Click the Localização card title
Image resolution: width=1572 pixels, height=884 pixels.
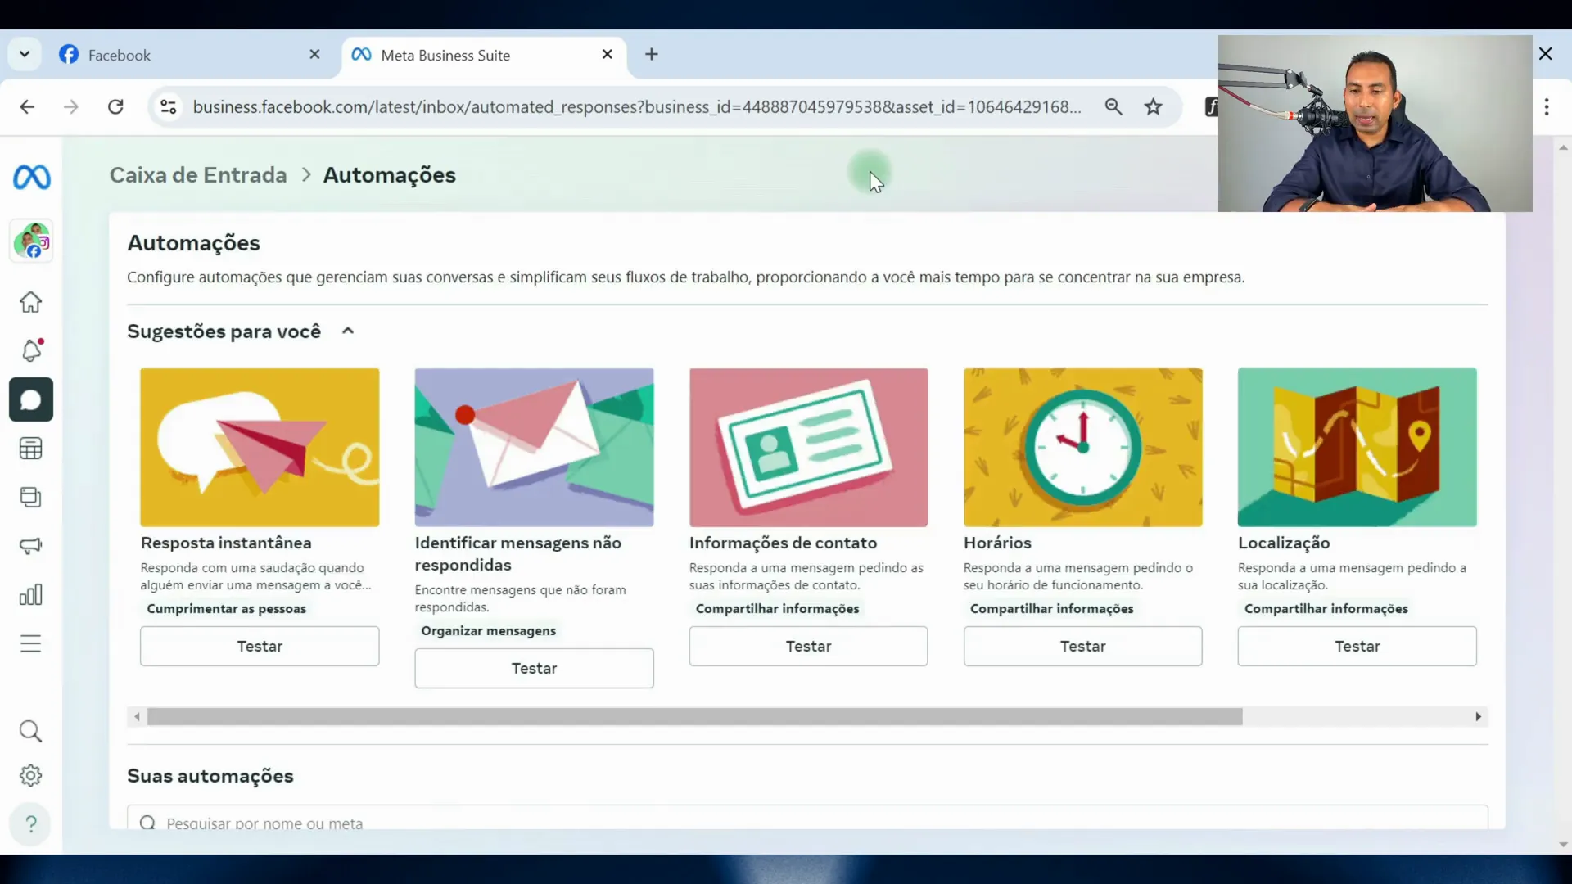[1284, 543]
